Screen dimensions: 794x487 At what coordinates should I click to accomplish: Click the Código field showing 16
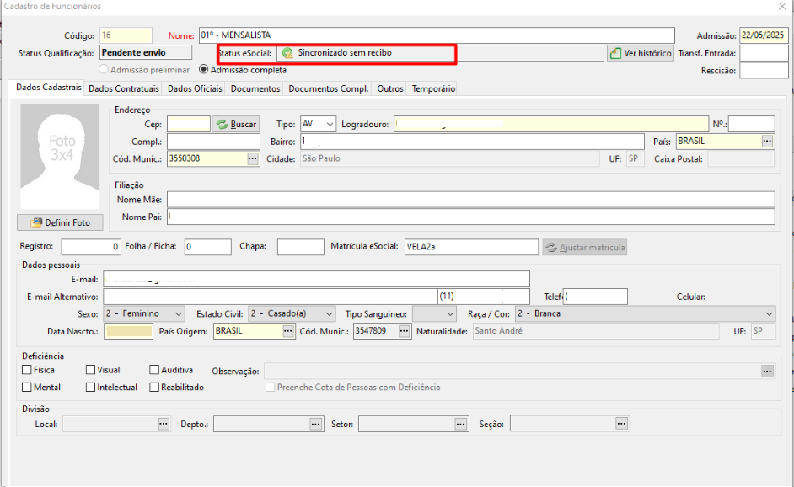click(x=126, y=35)
